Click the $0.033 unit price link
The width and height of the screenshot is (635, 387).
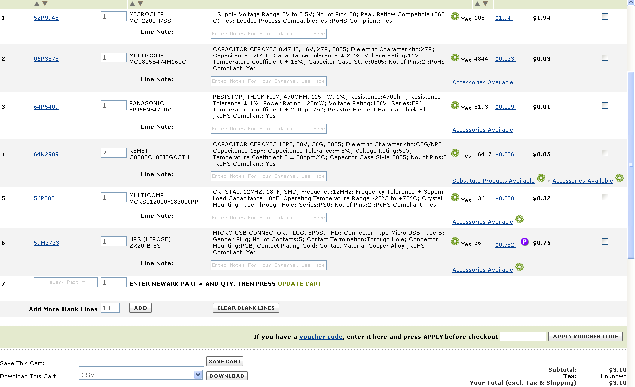coord(506,59)
